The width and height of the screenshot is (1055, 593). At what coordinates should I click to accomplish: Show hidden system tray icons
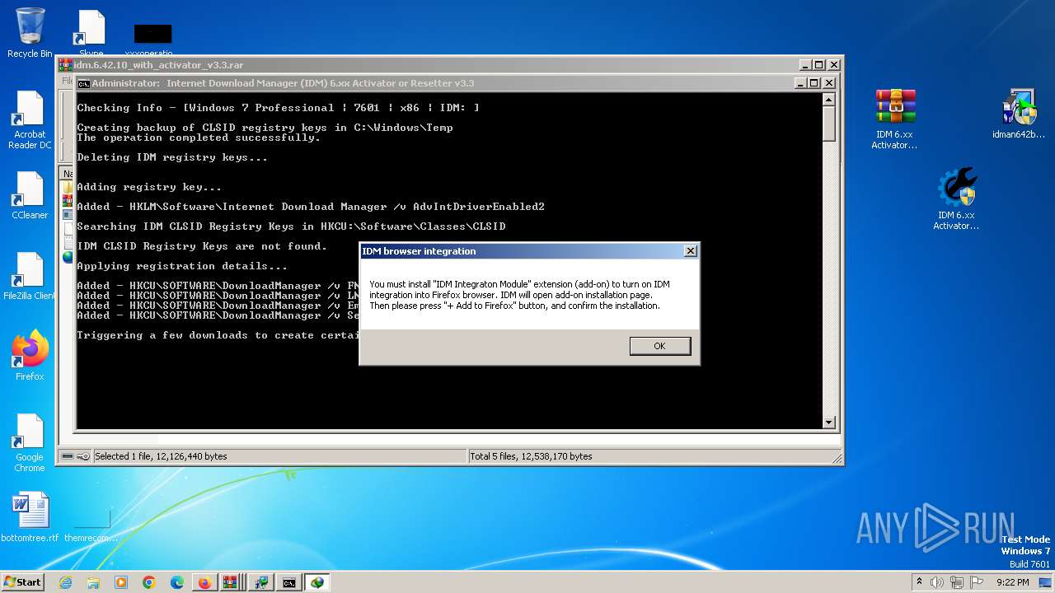click(x=919, y=582)
